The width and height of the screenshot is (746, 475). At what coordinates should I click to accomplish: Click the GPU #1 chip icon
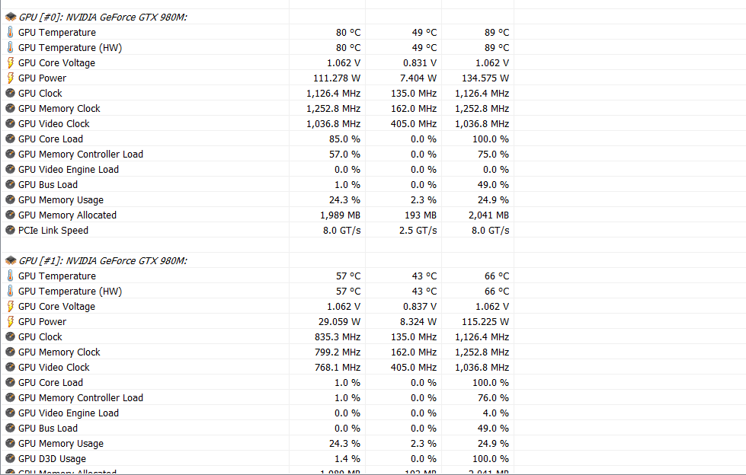(x=11, y=260)
